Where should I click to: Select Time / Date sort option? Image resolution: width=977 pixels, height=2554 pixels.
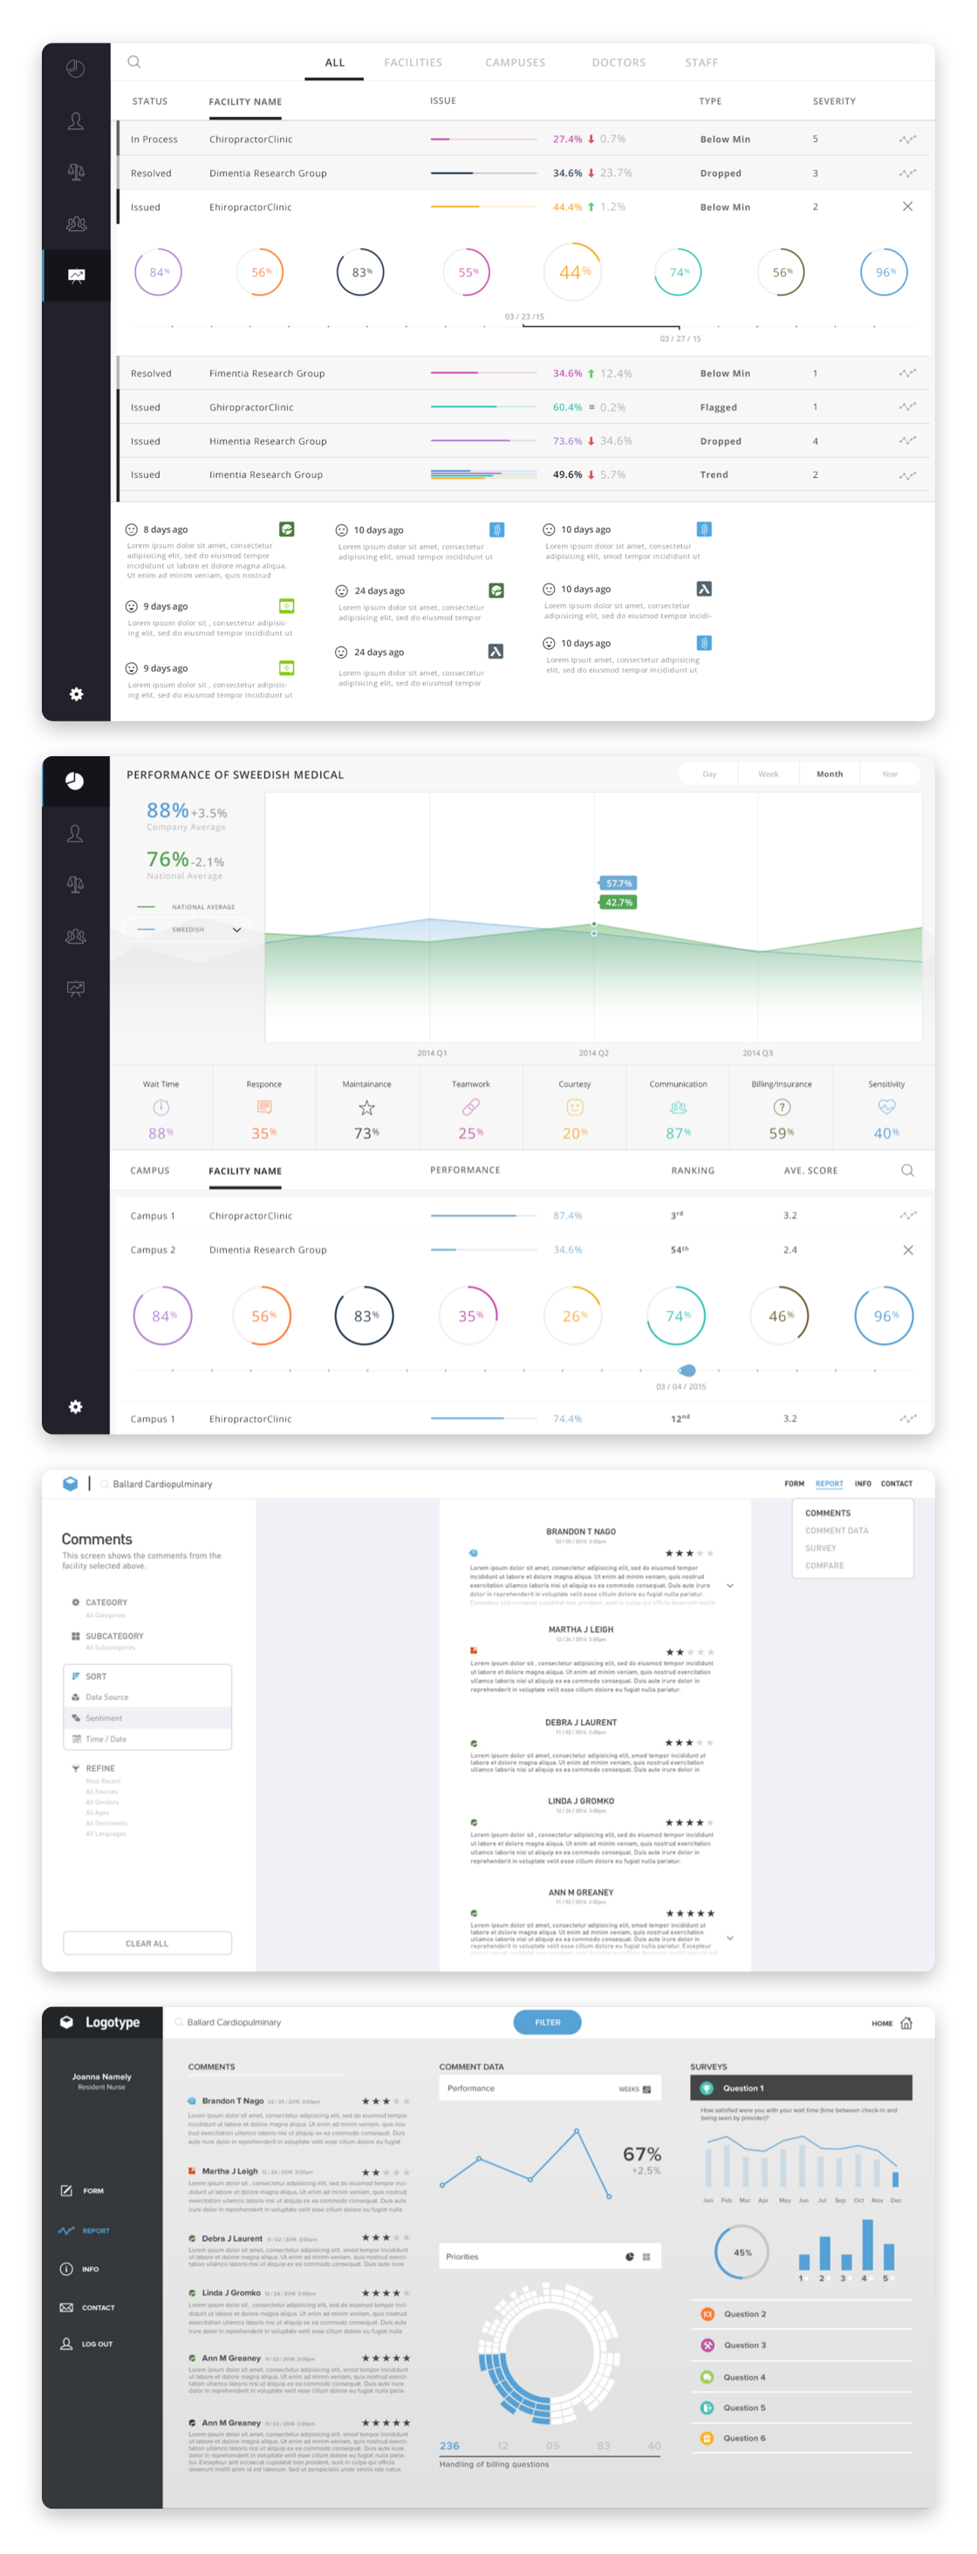tap(106, 1739)
